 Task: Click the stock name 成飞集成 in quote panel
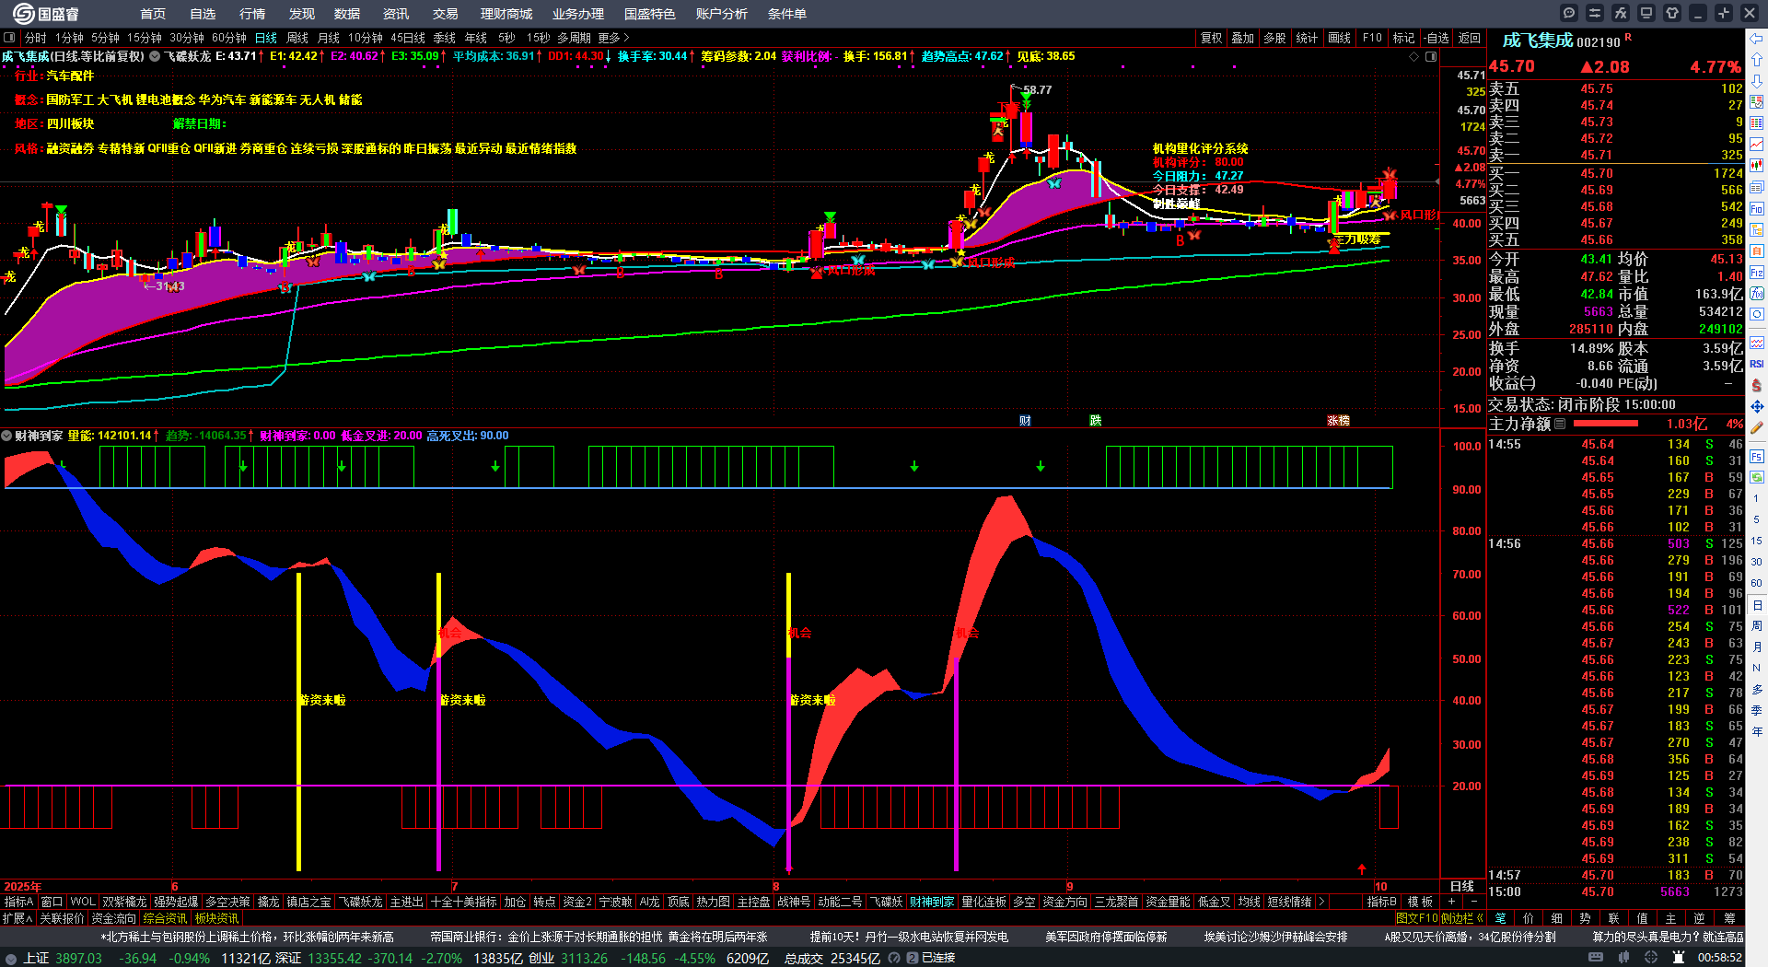pos(1537,41)
